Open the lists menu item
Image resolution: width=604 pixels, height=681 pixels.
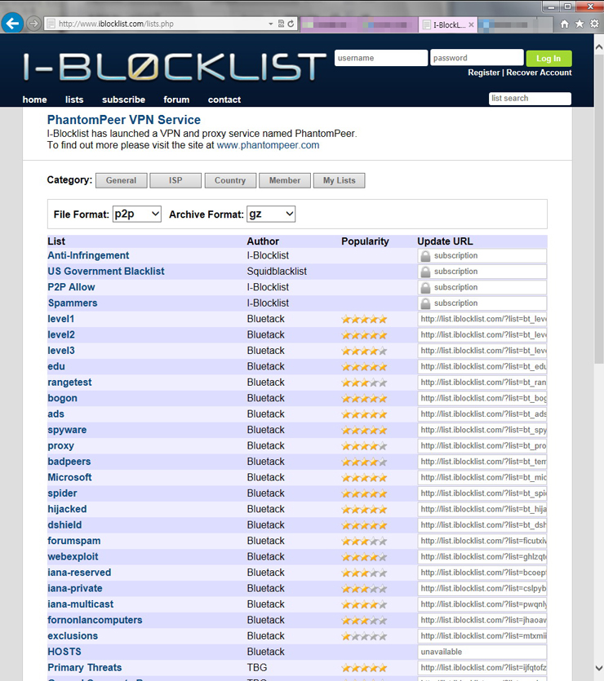(x=74, y=99)
